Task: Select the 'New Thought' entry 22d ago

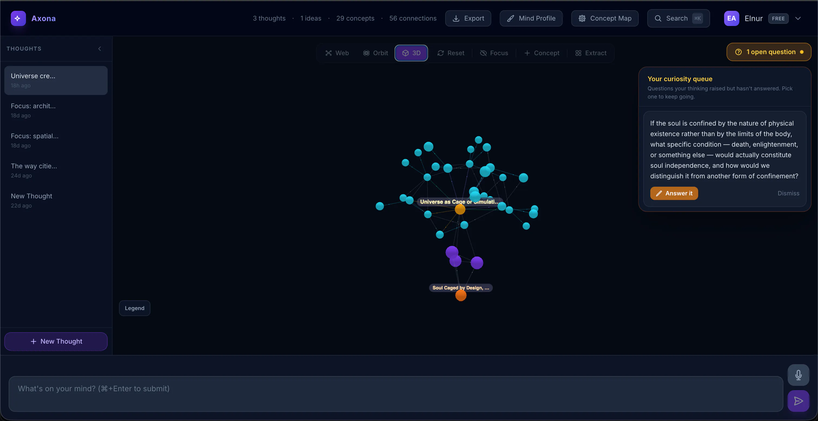Action: [x=56, y=200]
